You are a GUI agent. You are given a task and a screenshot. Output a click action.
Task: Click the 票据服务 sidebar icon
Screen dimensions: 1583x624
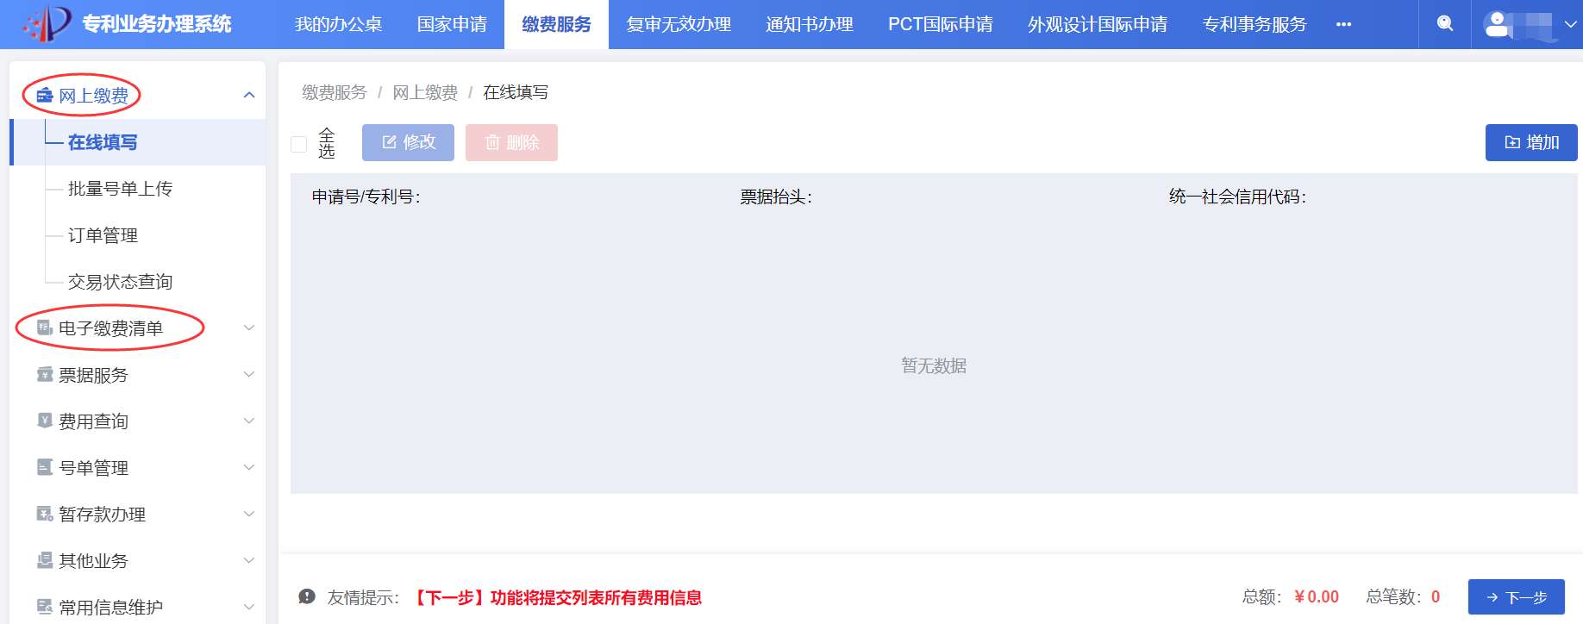45,374
